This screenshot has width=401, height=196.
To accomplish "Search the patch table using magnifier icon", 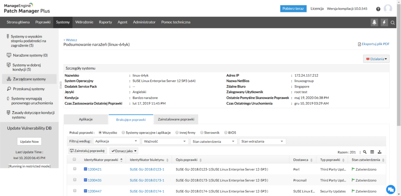I will 365,152.
